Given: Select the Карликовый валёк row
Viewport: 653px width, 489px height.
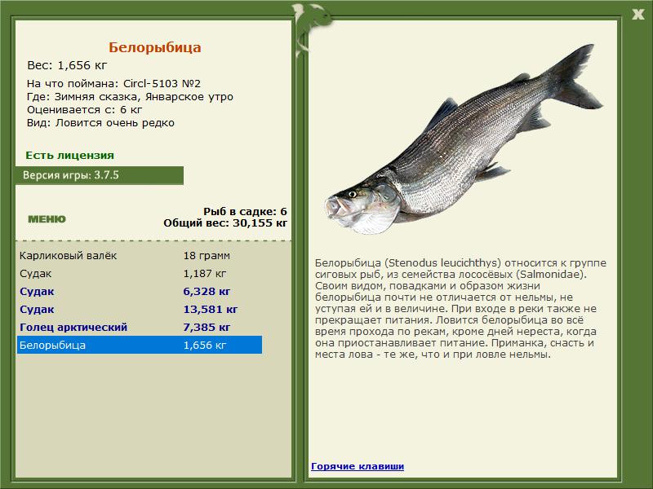Looking at the screenshot, I should click(140, 255).
